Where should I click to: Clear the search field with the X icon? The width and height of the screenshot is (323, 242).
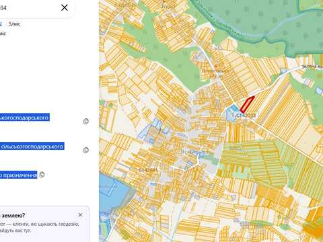pos(65,7)
